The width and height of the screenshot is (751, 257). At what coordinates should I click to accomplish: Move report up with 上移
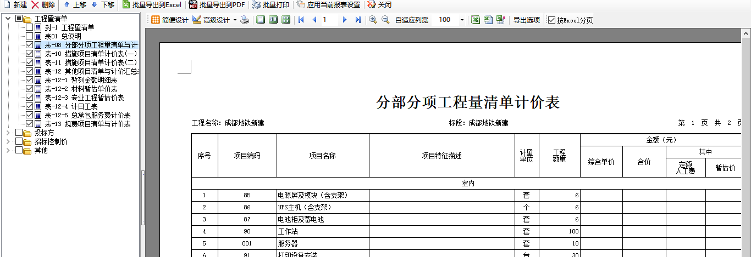click(x=75, y=5)
